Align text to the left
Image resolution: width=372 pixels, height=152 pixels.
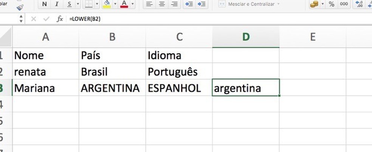pyautogui.click(x=149, y=4)
